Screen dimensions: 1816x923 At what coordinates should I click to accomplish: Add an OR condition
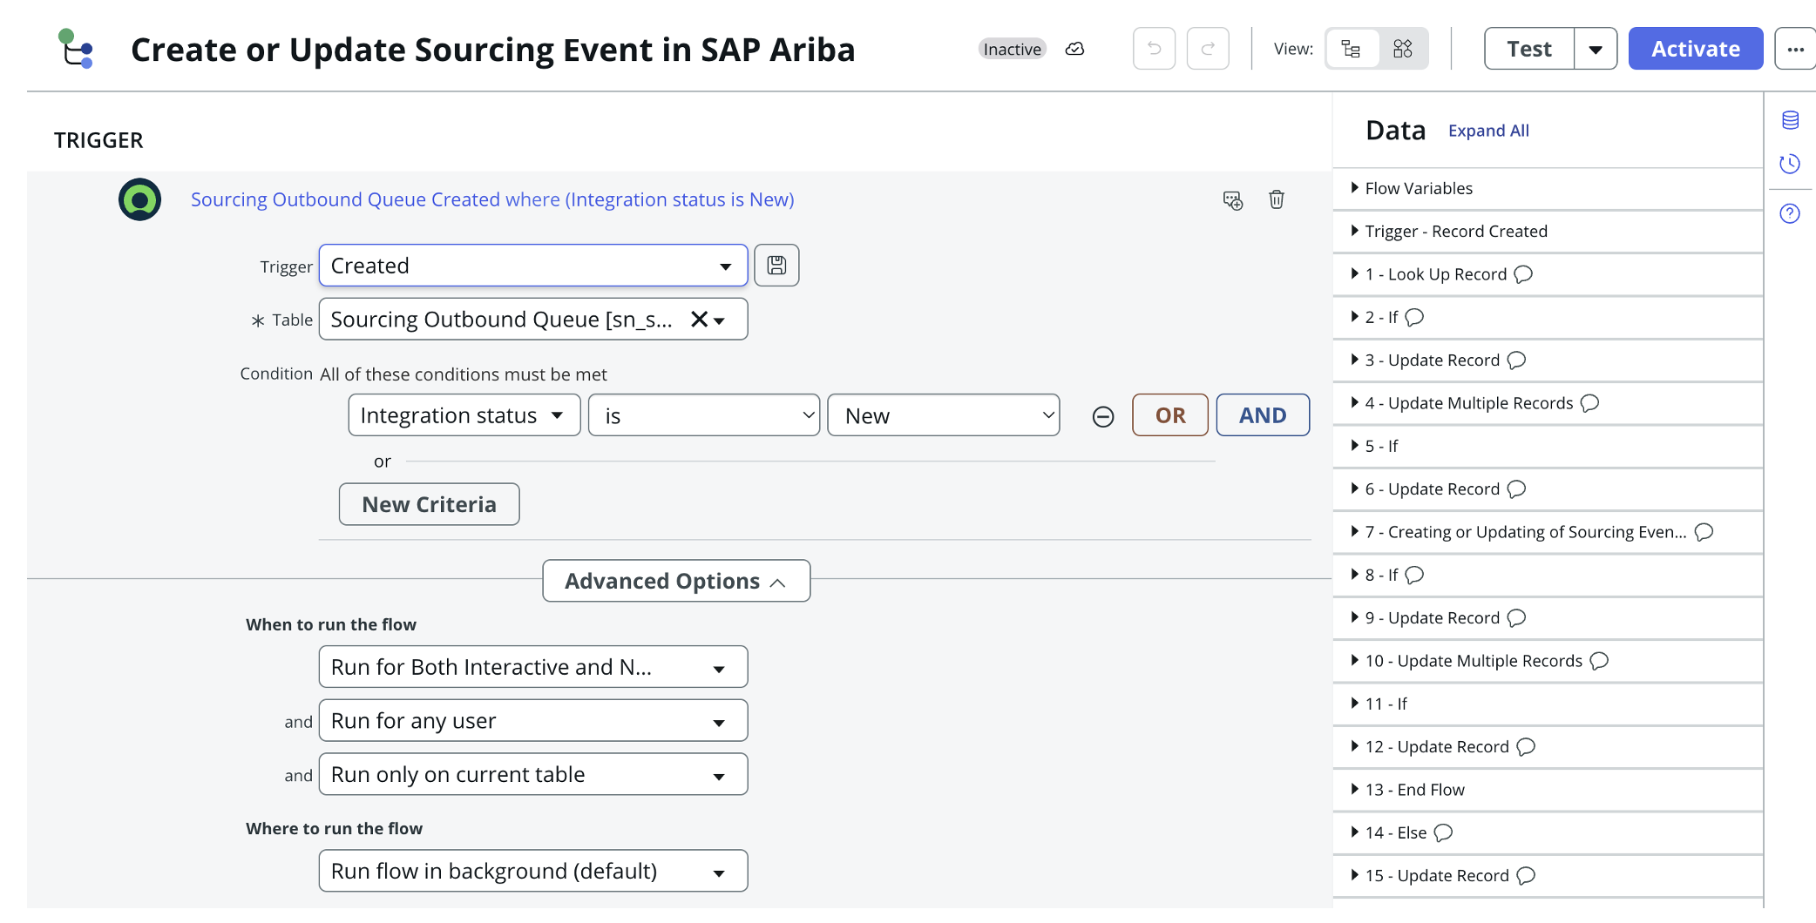coord(1170,415)
